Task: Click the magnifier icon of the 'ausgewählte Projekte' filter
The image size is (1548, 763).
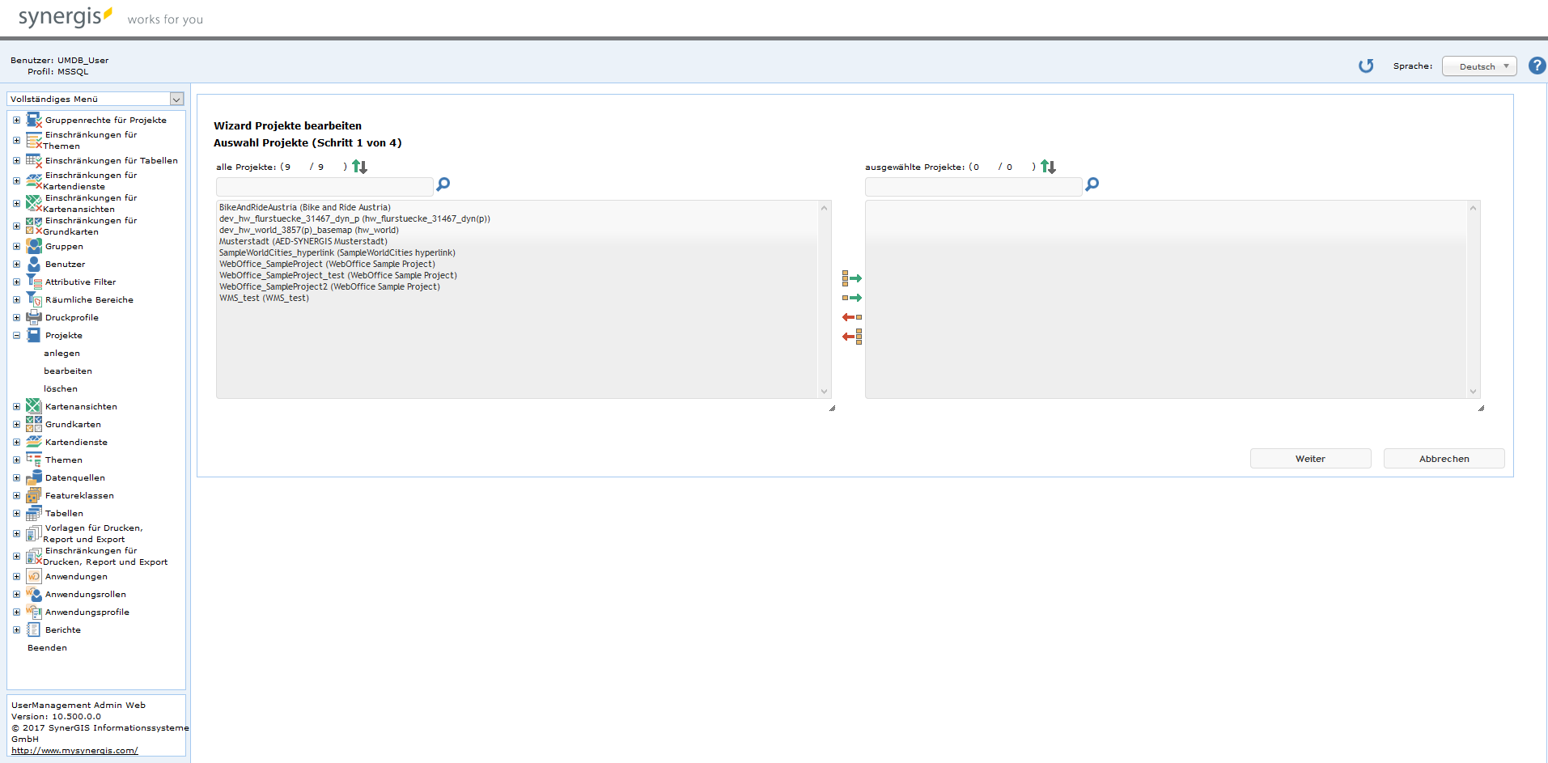Action: tap(1092, 184)
